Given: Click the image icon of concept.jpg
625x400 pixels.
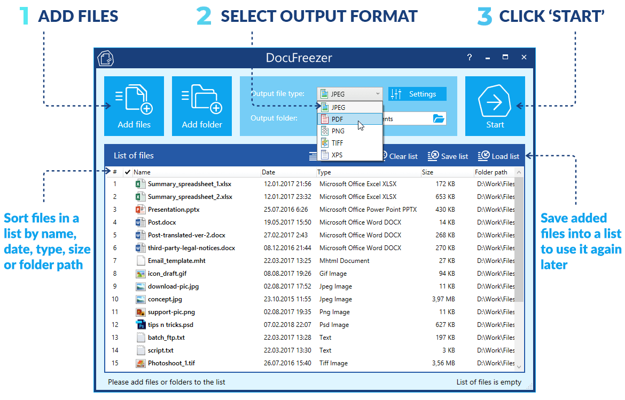Looking at the screenshot, I should tap(140, 299).
